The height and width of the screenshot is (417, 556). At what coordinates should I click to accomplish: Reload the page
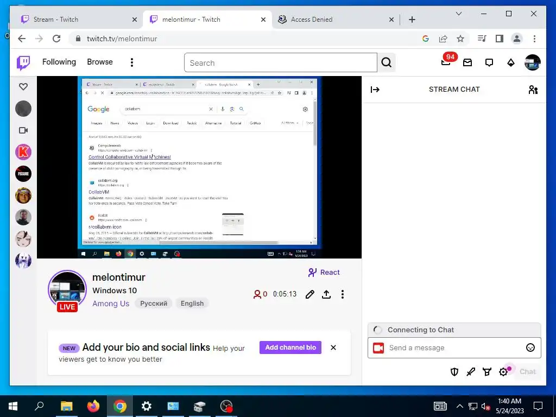click(x=56, y=39)
